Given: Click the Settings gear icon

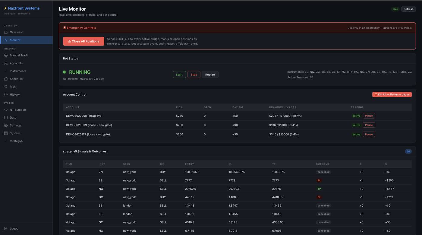Looking at the screenshot, I should pyautogui.click(x=6, y=125).
